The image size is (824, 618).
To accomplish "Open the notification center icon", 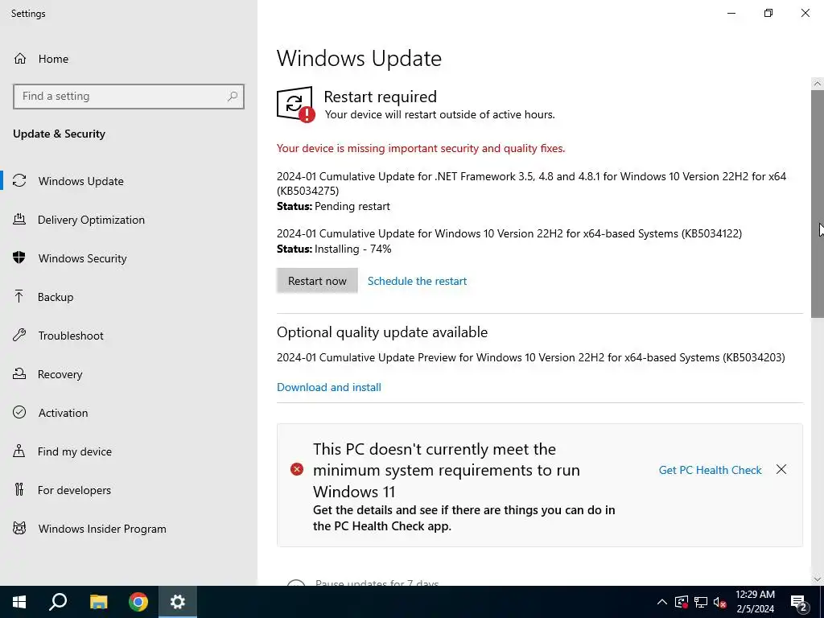I will [x=799, y=604].
